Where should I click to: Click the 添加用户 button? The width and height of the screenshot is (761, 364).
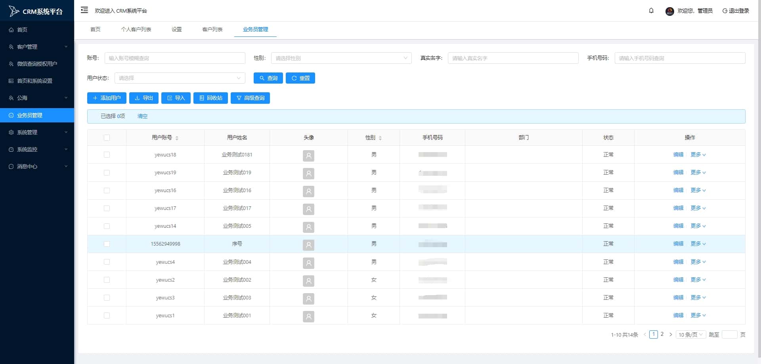(x=107, y=98)
